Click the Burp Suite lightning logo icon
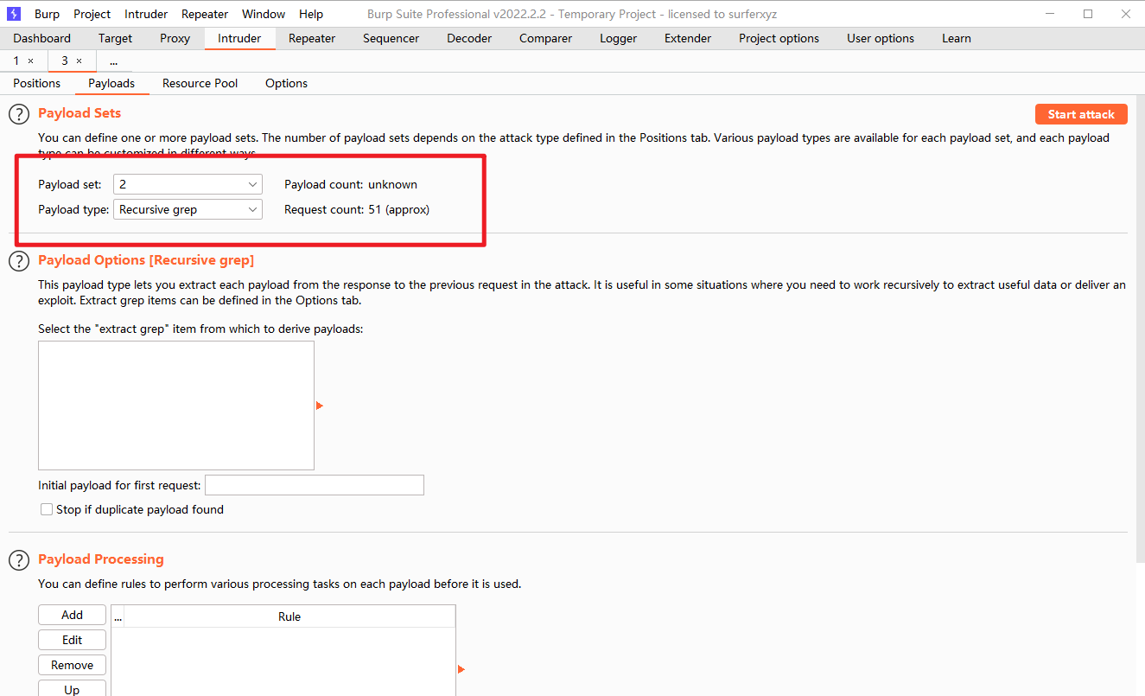1145x696 pixels. click(14, 14)
